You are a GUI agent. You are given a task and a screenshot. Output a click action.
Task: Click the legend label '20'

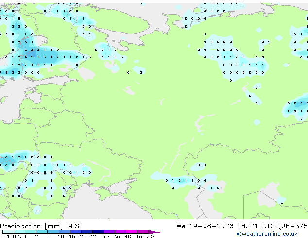(83, 236)
